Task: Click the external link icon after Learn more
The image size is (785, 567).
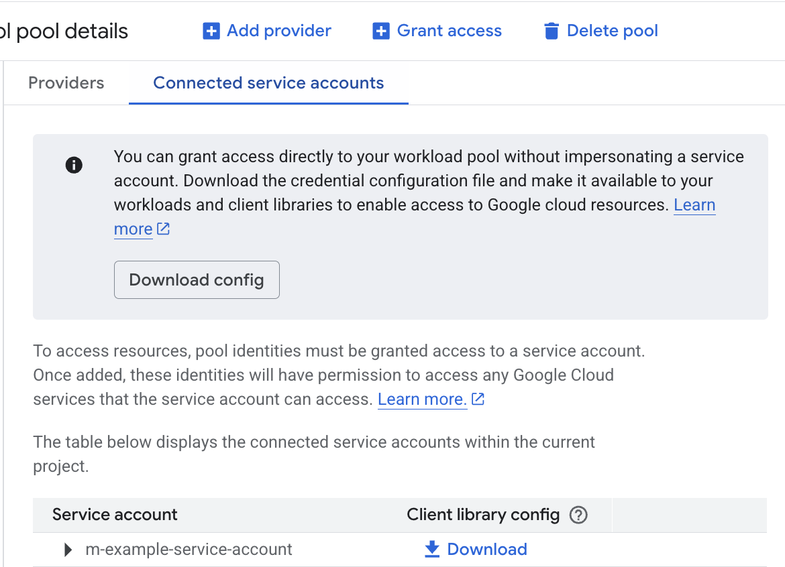Action: 163,229
